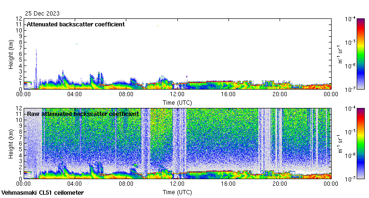Click the 12:00 tick label under upper plot
This screenshot has width=369, height=198.
(177, 94)
